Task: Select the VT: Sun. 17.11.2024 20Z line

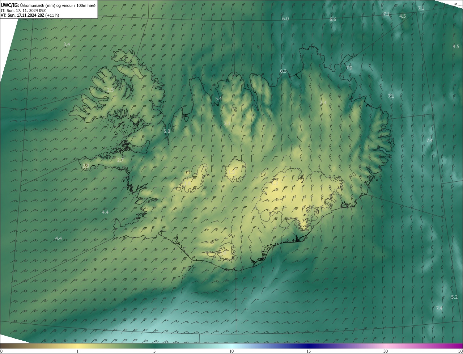Action: tap(30, 15)
